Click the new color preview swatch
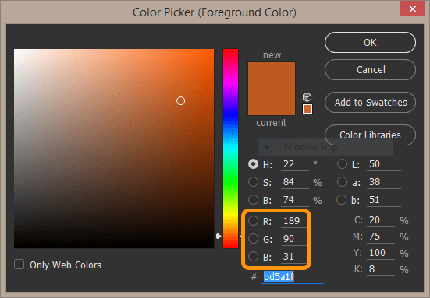430x298 pixels. (272, 75)
